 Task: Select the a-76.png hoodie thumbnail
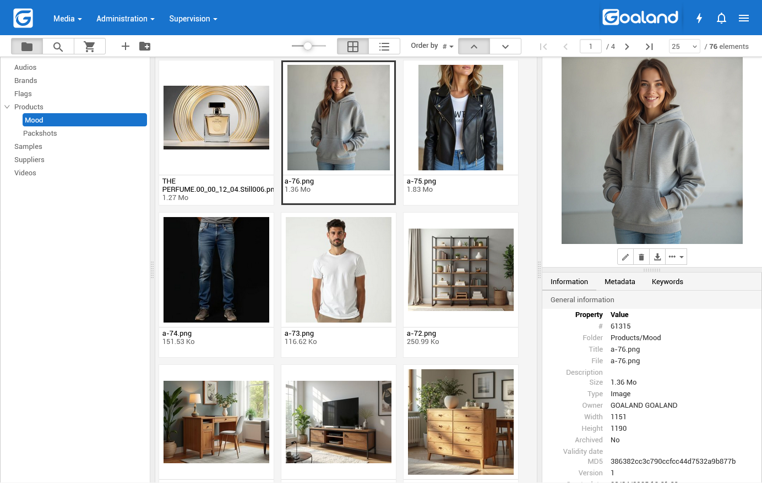click(x=339, y=118)
